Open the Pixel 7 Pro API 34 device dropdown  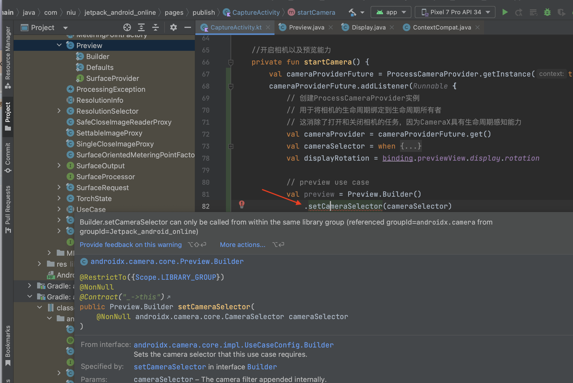(455, 12)
